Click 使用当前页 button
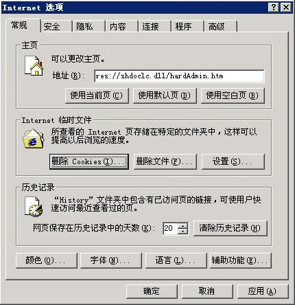The width and height of the screenshot is (295, 305). tap(97, 95)
